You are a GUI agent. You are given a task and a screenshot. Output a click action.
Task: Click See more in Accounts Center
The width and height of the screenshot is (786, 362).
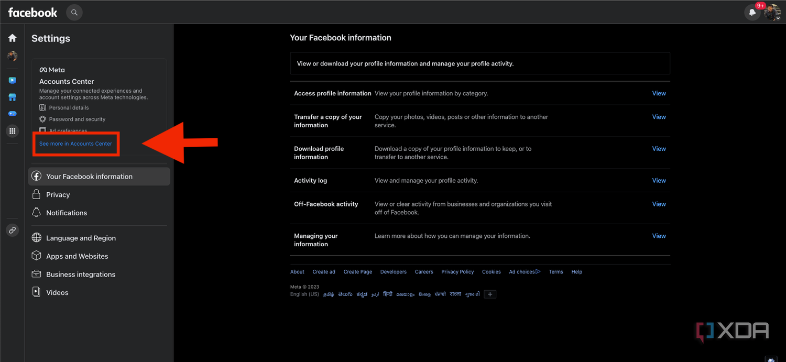point(75,144)
